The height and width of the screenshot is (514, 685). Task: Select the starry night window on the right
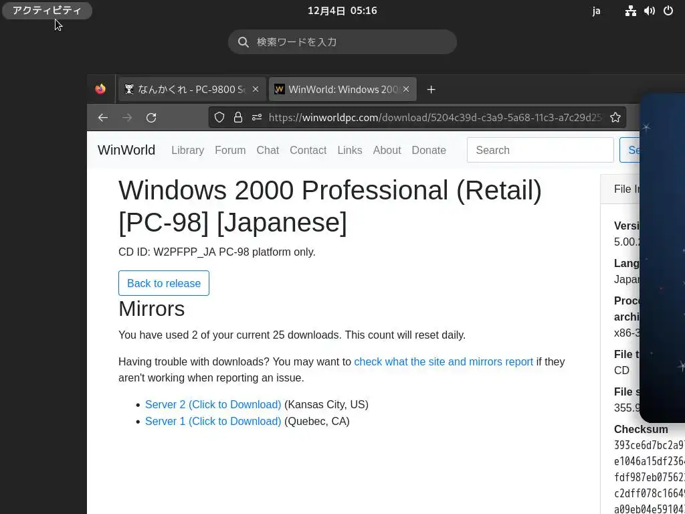(662, 258)
